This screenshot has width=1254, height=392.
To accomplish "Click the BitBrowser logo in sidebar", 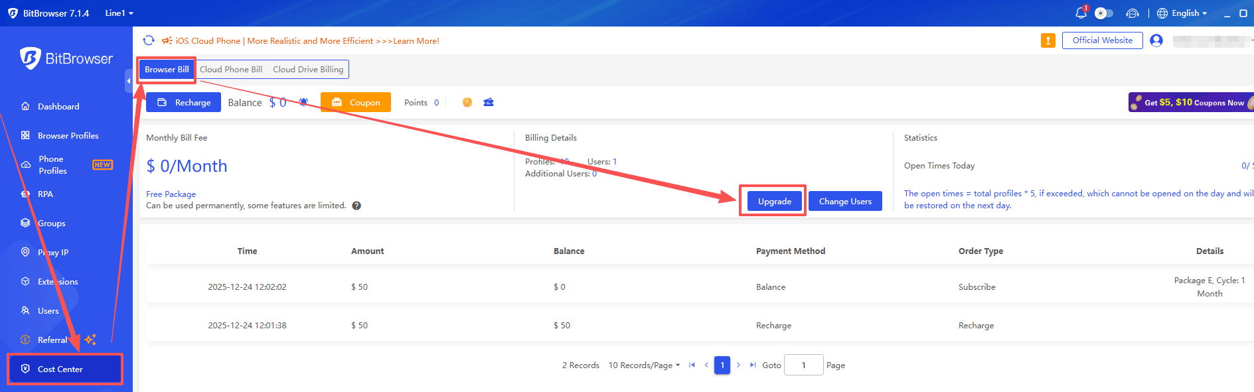I will tap(66, 58).
